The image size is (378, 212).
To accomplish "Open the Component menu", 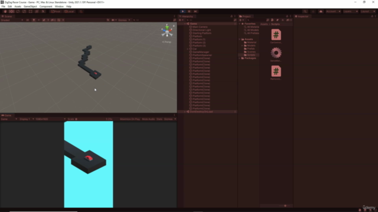I will pos(46,6).
